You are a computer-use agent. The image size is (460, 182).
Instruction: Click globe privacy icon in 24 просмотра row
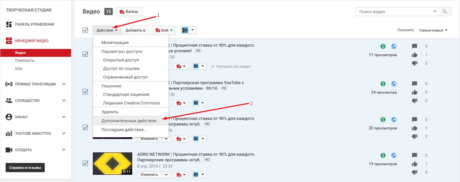[394, 84]
